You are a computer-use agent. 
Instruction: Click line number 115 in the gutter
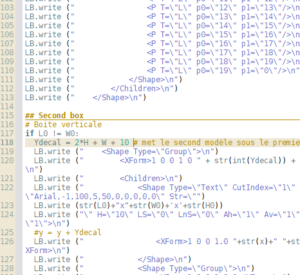pos(7,116)
